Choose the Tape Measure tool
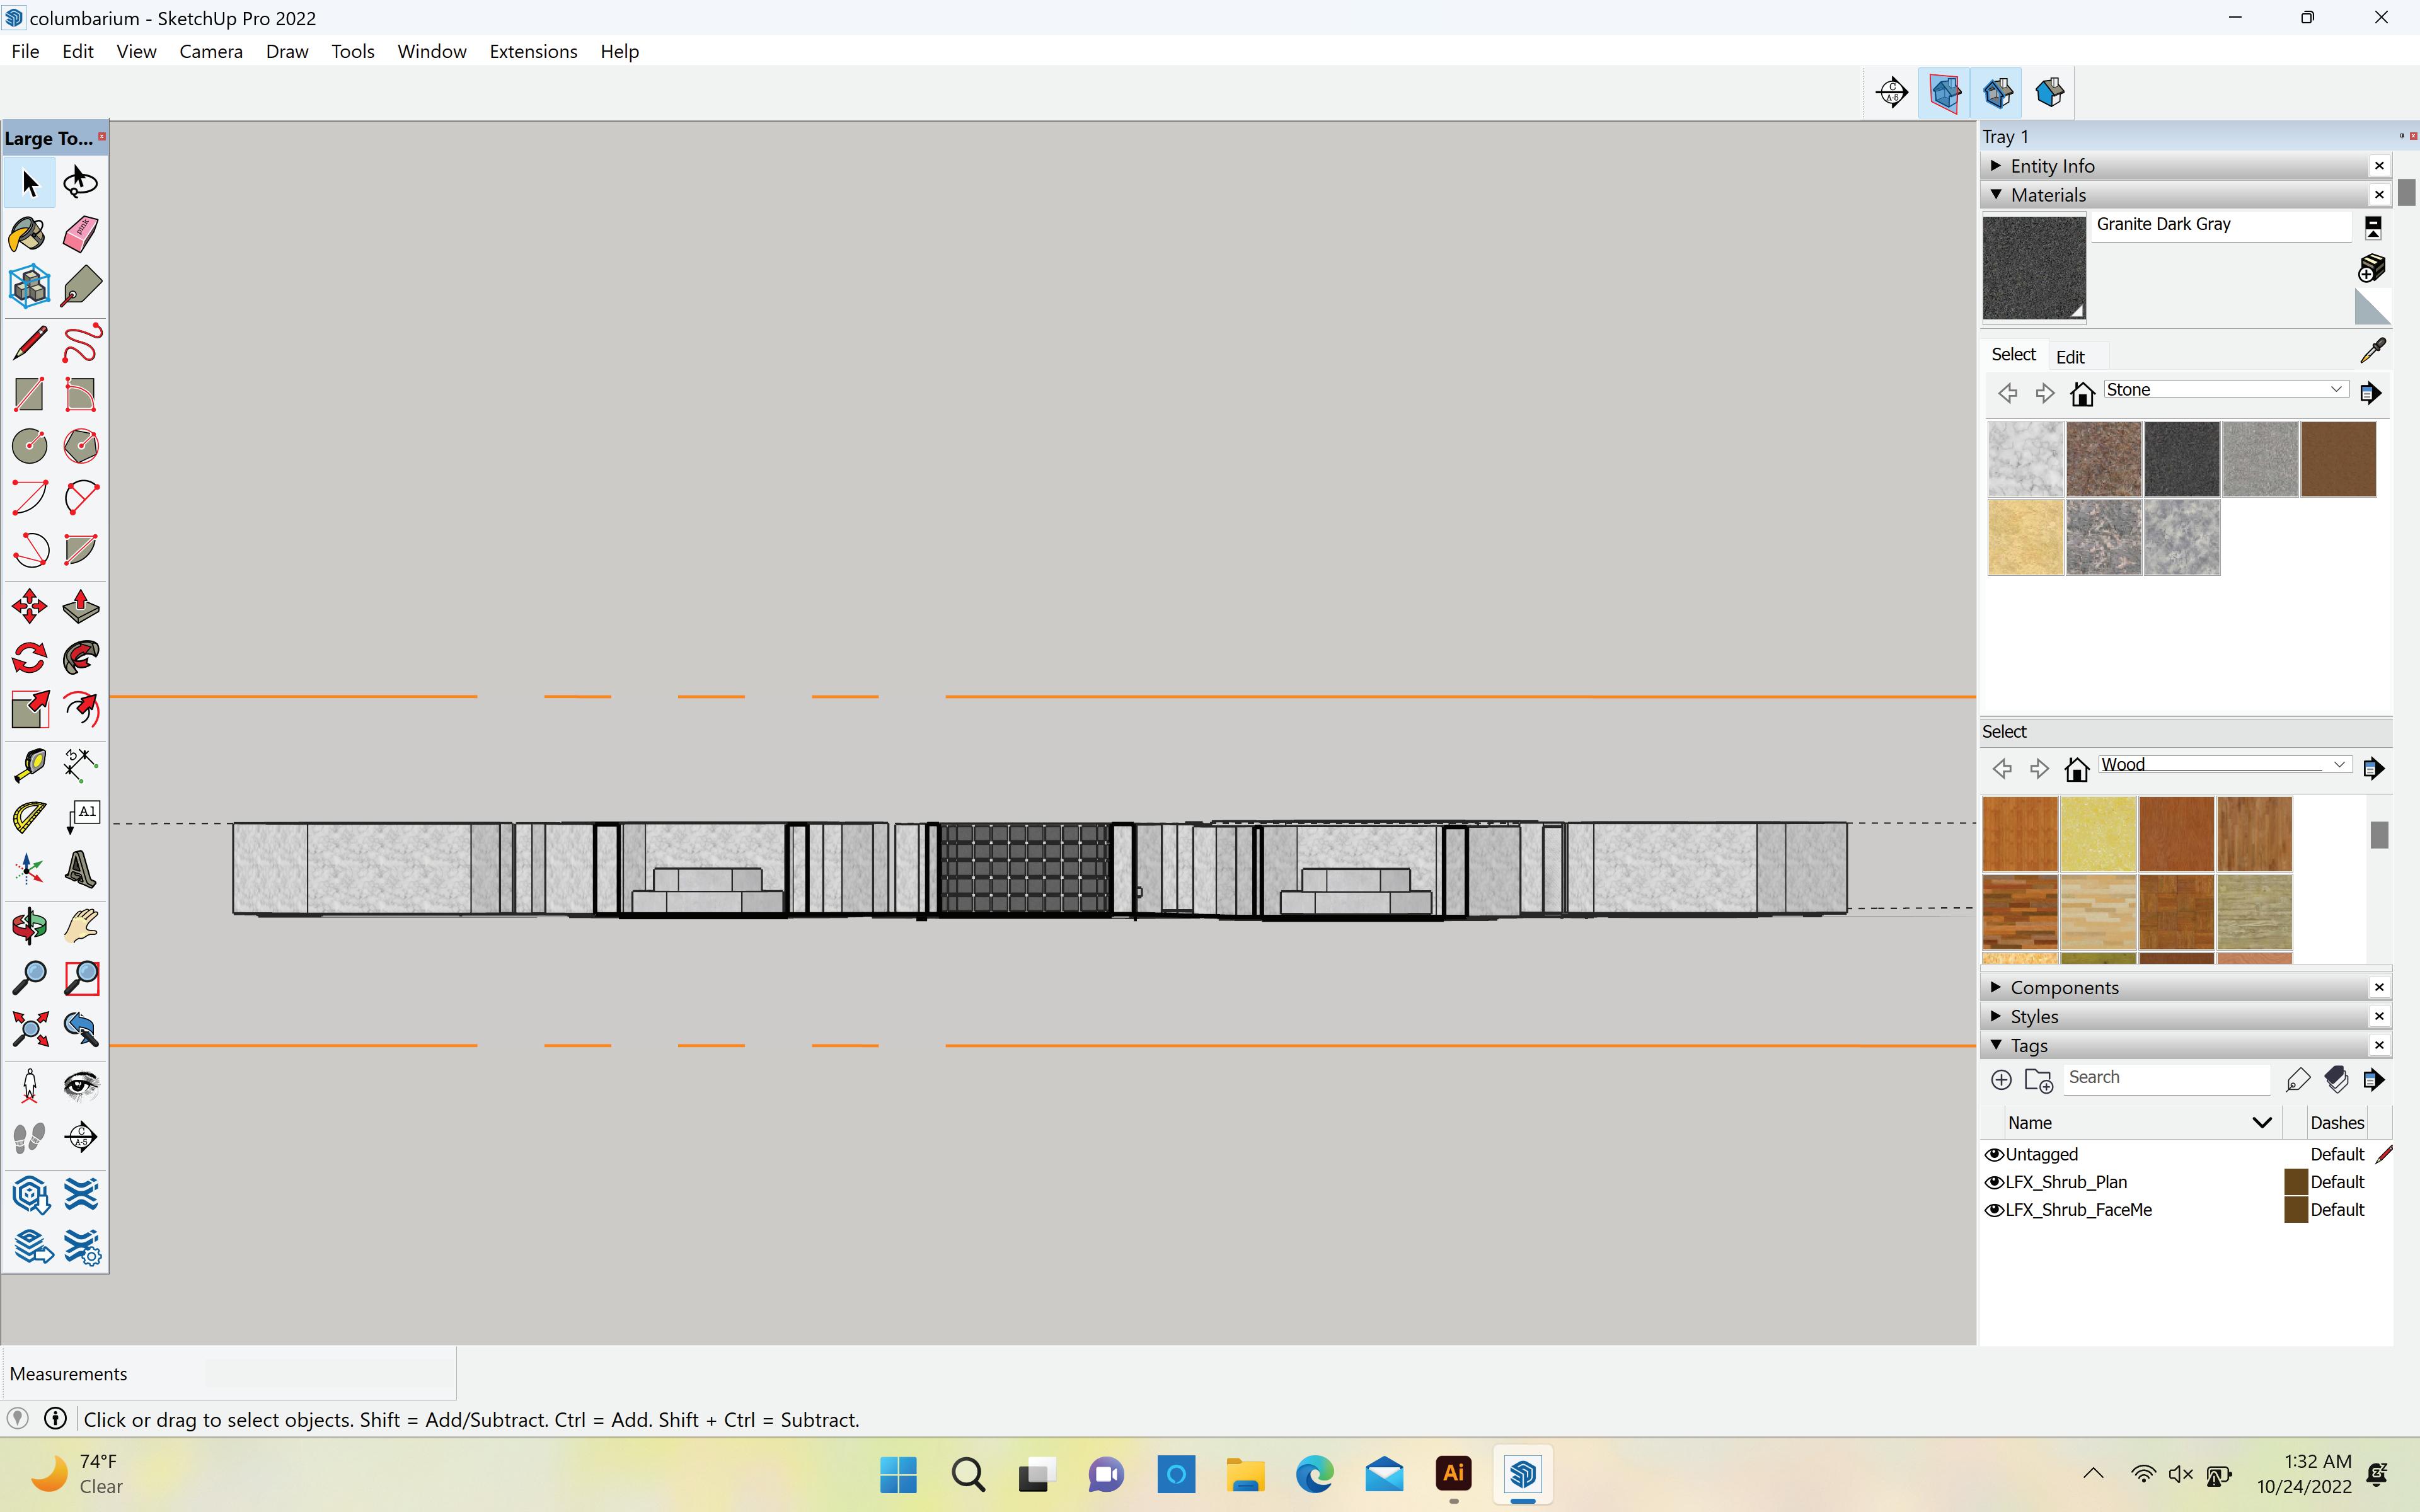The width and height of the screenshot is (2420, 1512). 28,765
